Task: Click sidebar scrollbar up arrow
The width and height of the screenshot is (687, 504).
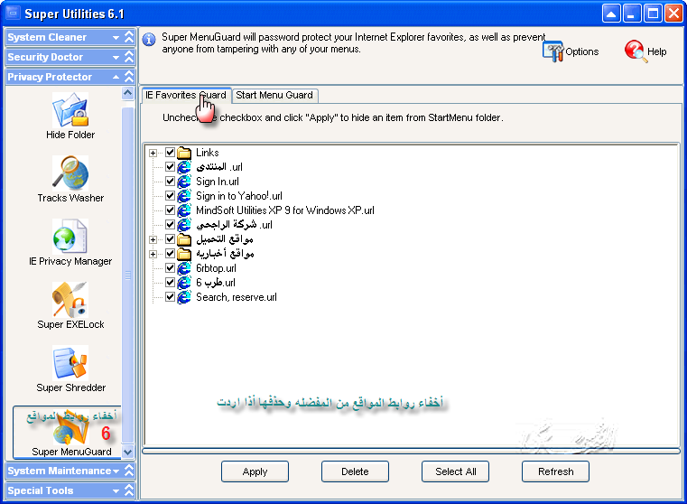Action: click(x=127, y=93)
